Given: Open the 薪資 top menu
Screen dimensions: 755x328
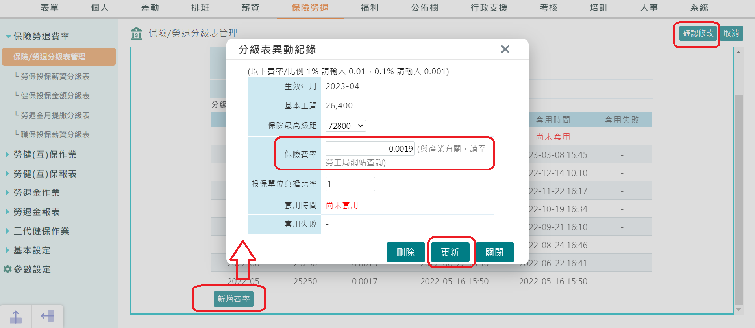Looking at the screenshot, I should (250, 8).
